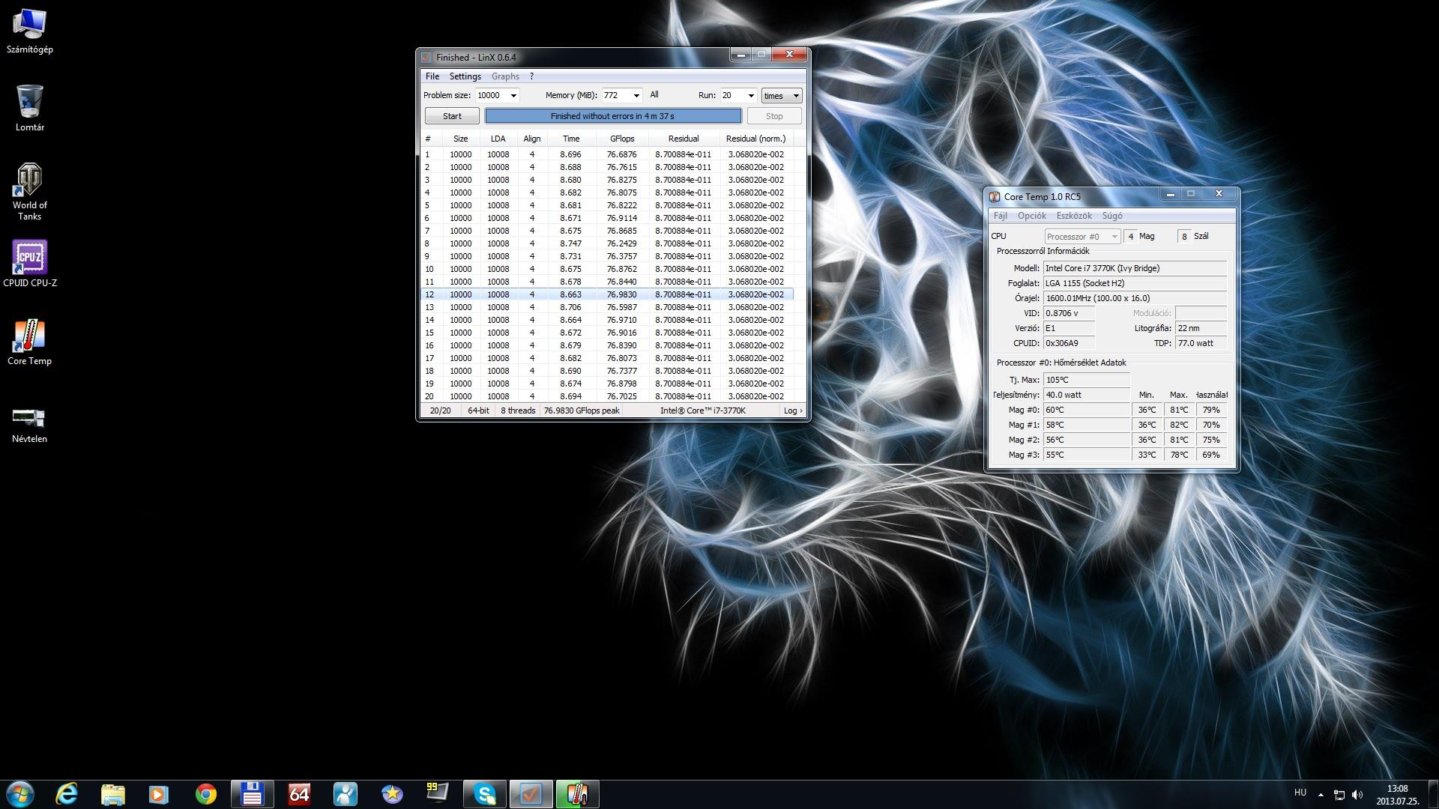Open ? help menu in LinX
The width and height of the screenshot is (1439, 809).
(x=531, y=76)
